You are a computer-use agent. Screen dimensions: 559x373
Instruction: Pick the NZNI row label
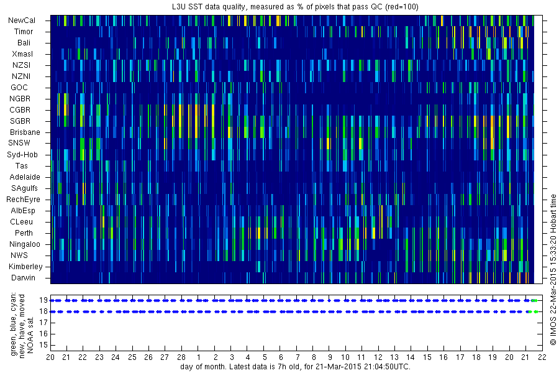(x=21, y=76)
